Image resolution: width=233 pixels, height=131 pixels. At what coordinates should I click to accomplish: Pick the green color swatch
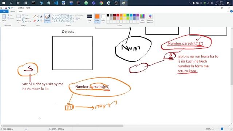coord(128,15)
